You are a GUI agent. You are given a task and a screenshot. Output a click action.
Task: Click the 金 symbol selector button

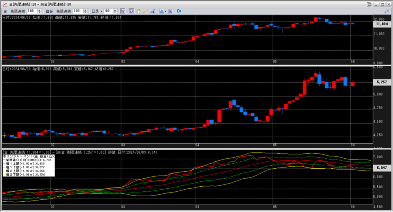pos(5,11)
